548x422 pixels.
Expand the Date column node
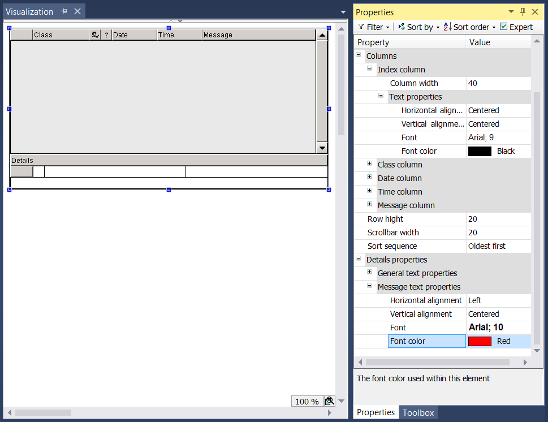(x=369, y=177)
